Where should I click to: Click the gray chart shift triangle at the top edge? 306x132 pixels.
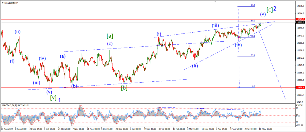[216, 1]
